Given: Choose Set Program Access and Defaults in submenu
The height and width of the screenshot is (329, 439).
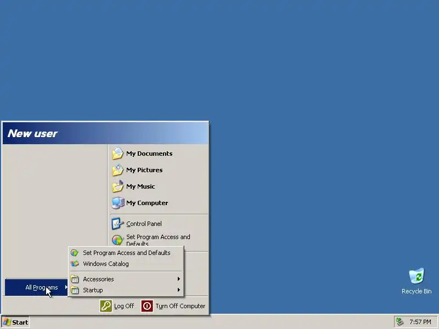Looking at the screenshot, I should tap(126, 253).
